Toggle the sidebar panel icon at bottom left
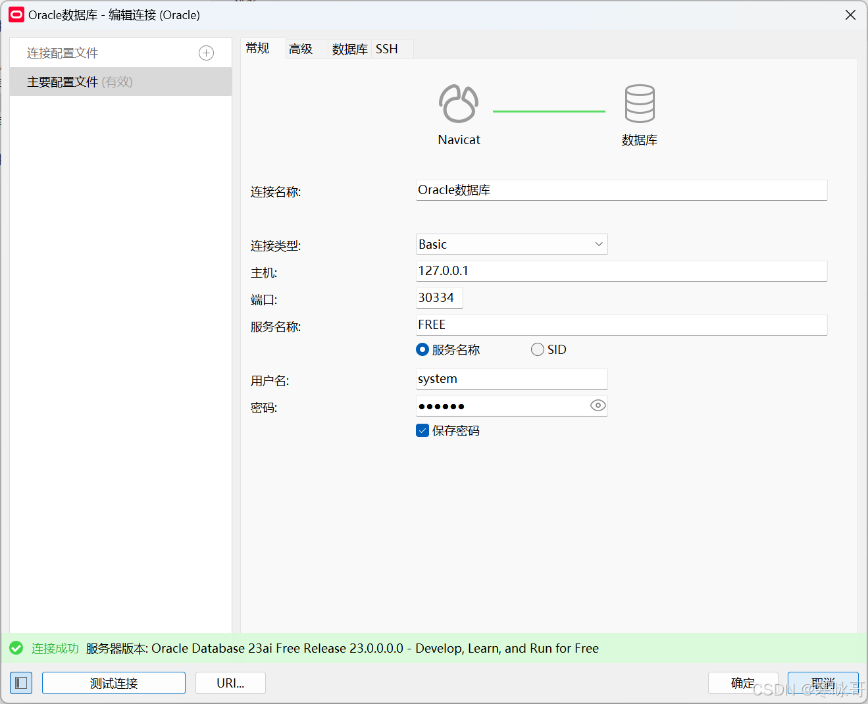Image resolution: width=868 pixels, height=704 pixels. (x=21, y=683)
